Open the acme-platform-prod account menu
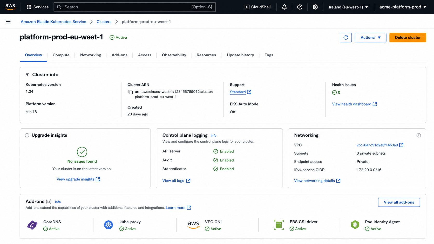The width and height of the screenshot is (434, 244). pos(403,7)
